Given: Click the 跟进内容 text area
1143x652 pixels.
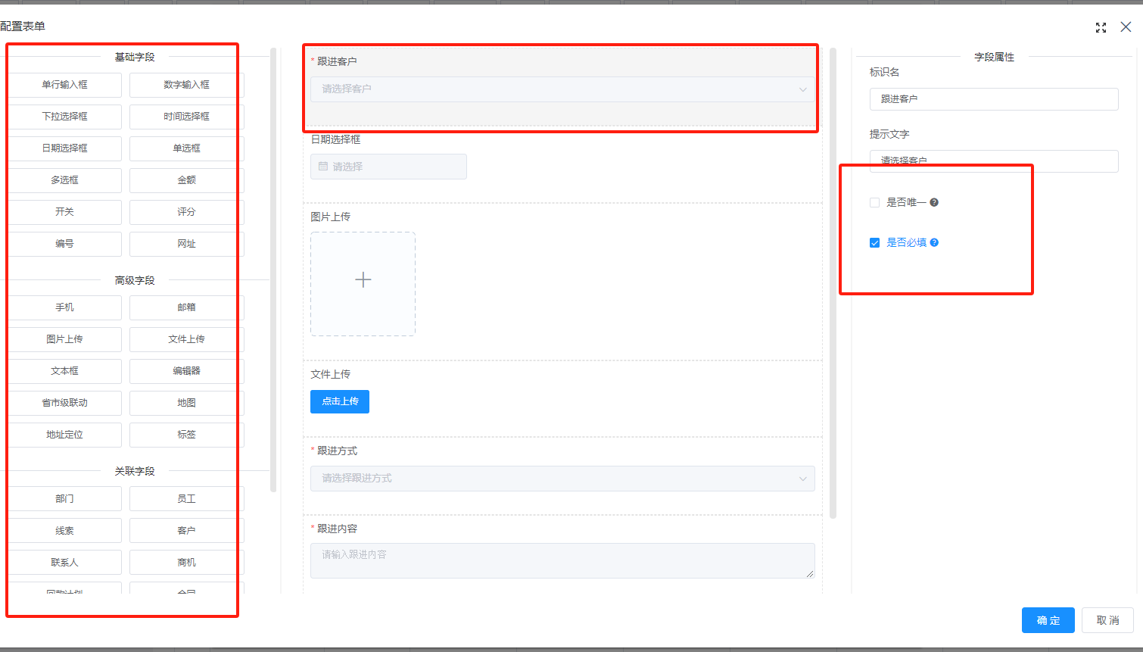Looking at the screenshot, I should click(x=562, y=560).
